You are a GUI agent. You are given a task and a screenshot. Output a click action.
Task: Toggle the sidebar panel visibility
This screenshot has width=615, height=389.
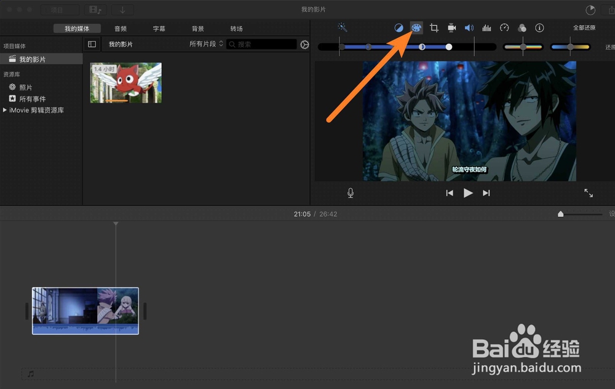[92, 44]
